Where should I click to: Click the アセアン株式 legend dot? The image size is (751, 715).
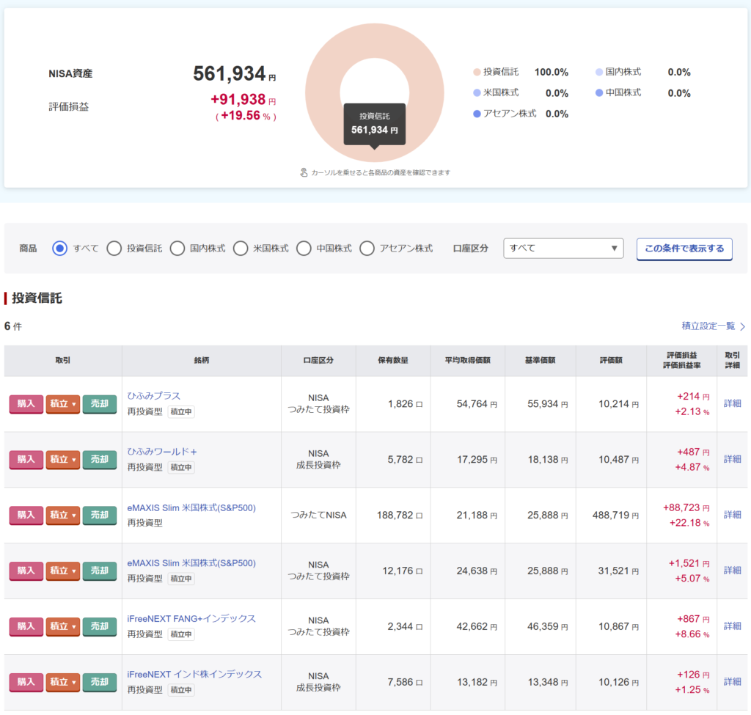click(x=477, y=114)
